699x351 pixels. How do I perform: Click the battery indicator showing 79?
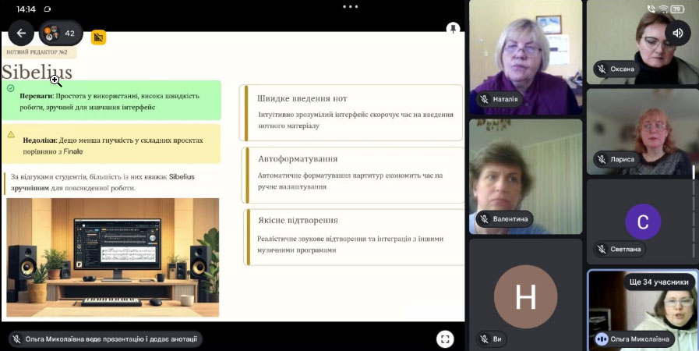tap(677, 9)
